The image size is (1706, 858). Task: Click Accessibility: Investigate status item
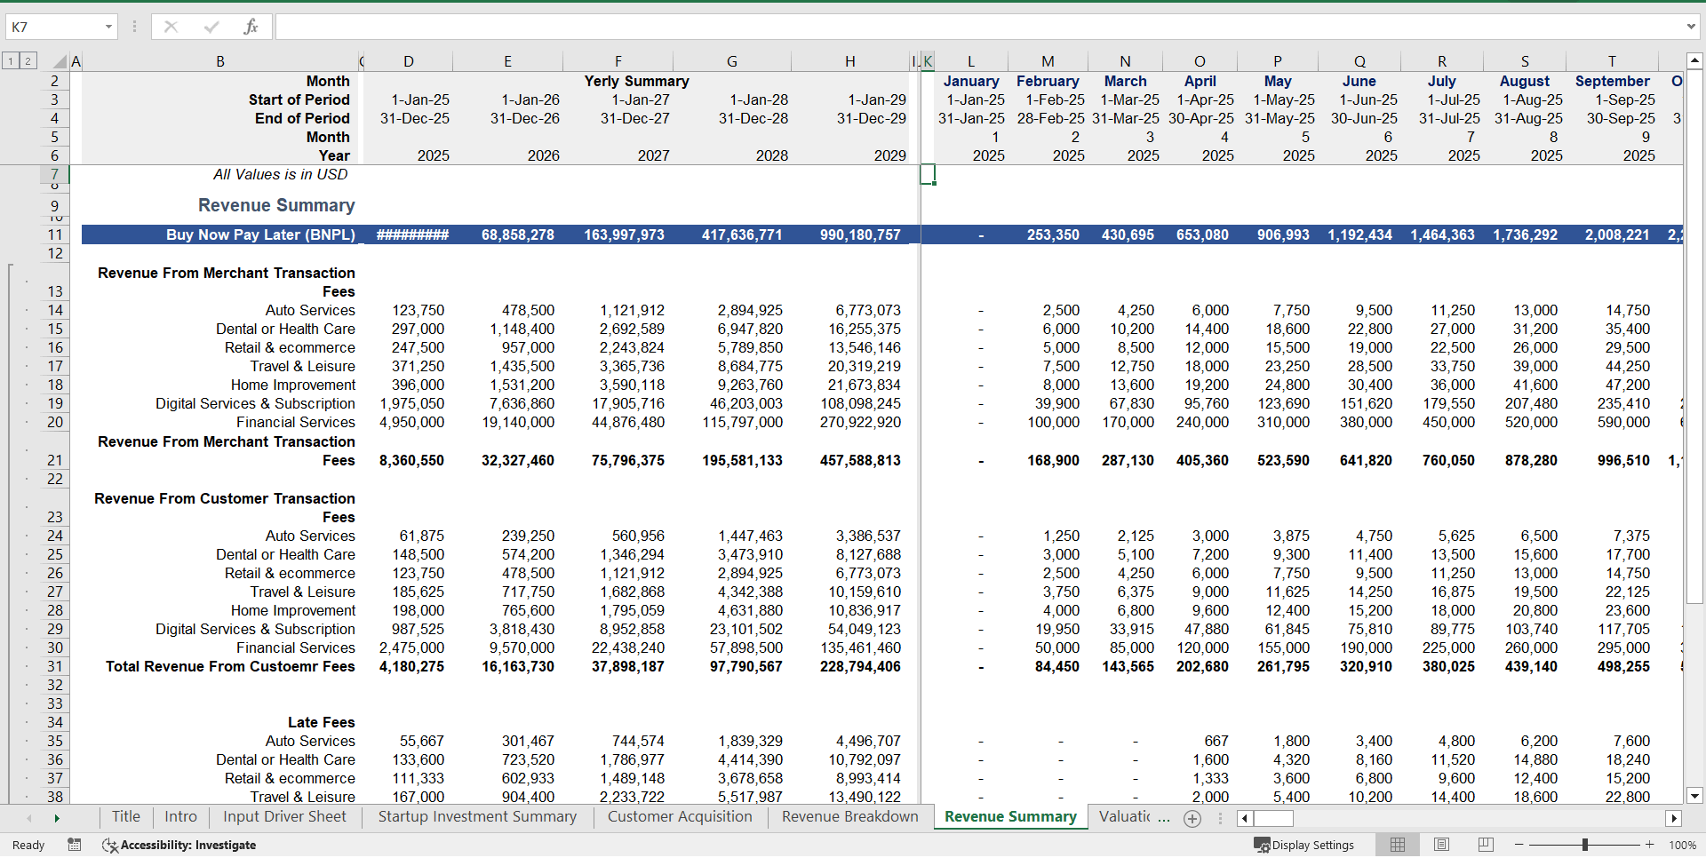179,845
